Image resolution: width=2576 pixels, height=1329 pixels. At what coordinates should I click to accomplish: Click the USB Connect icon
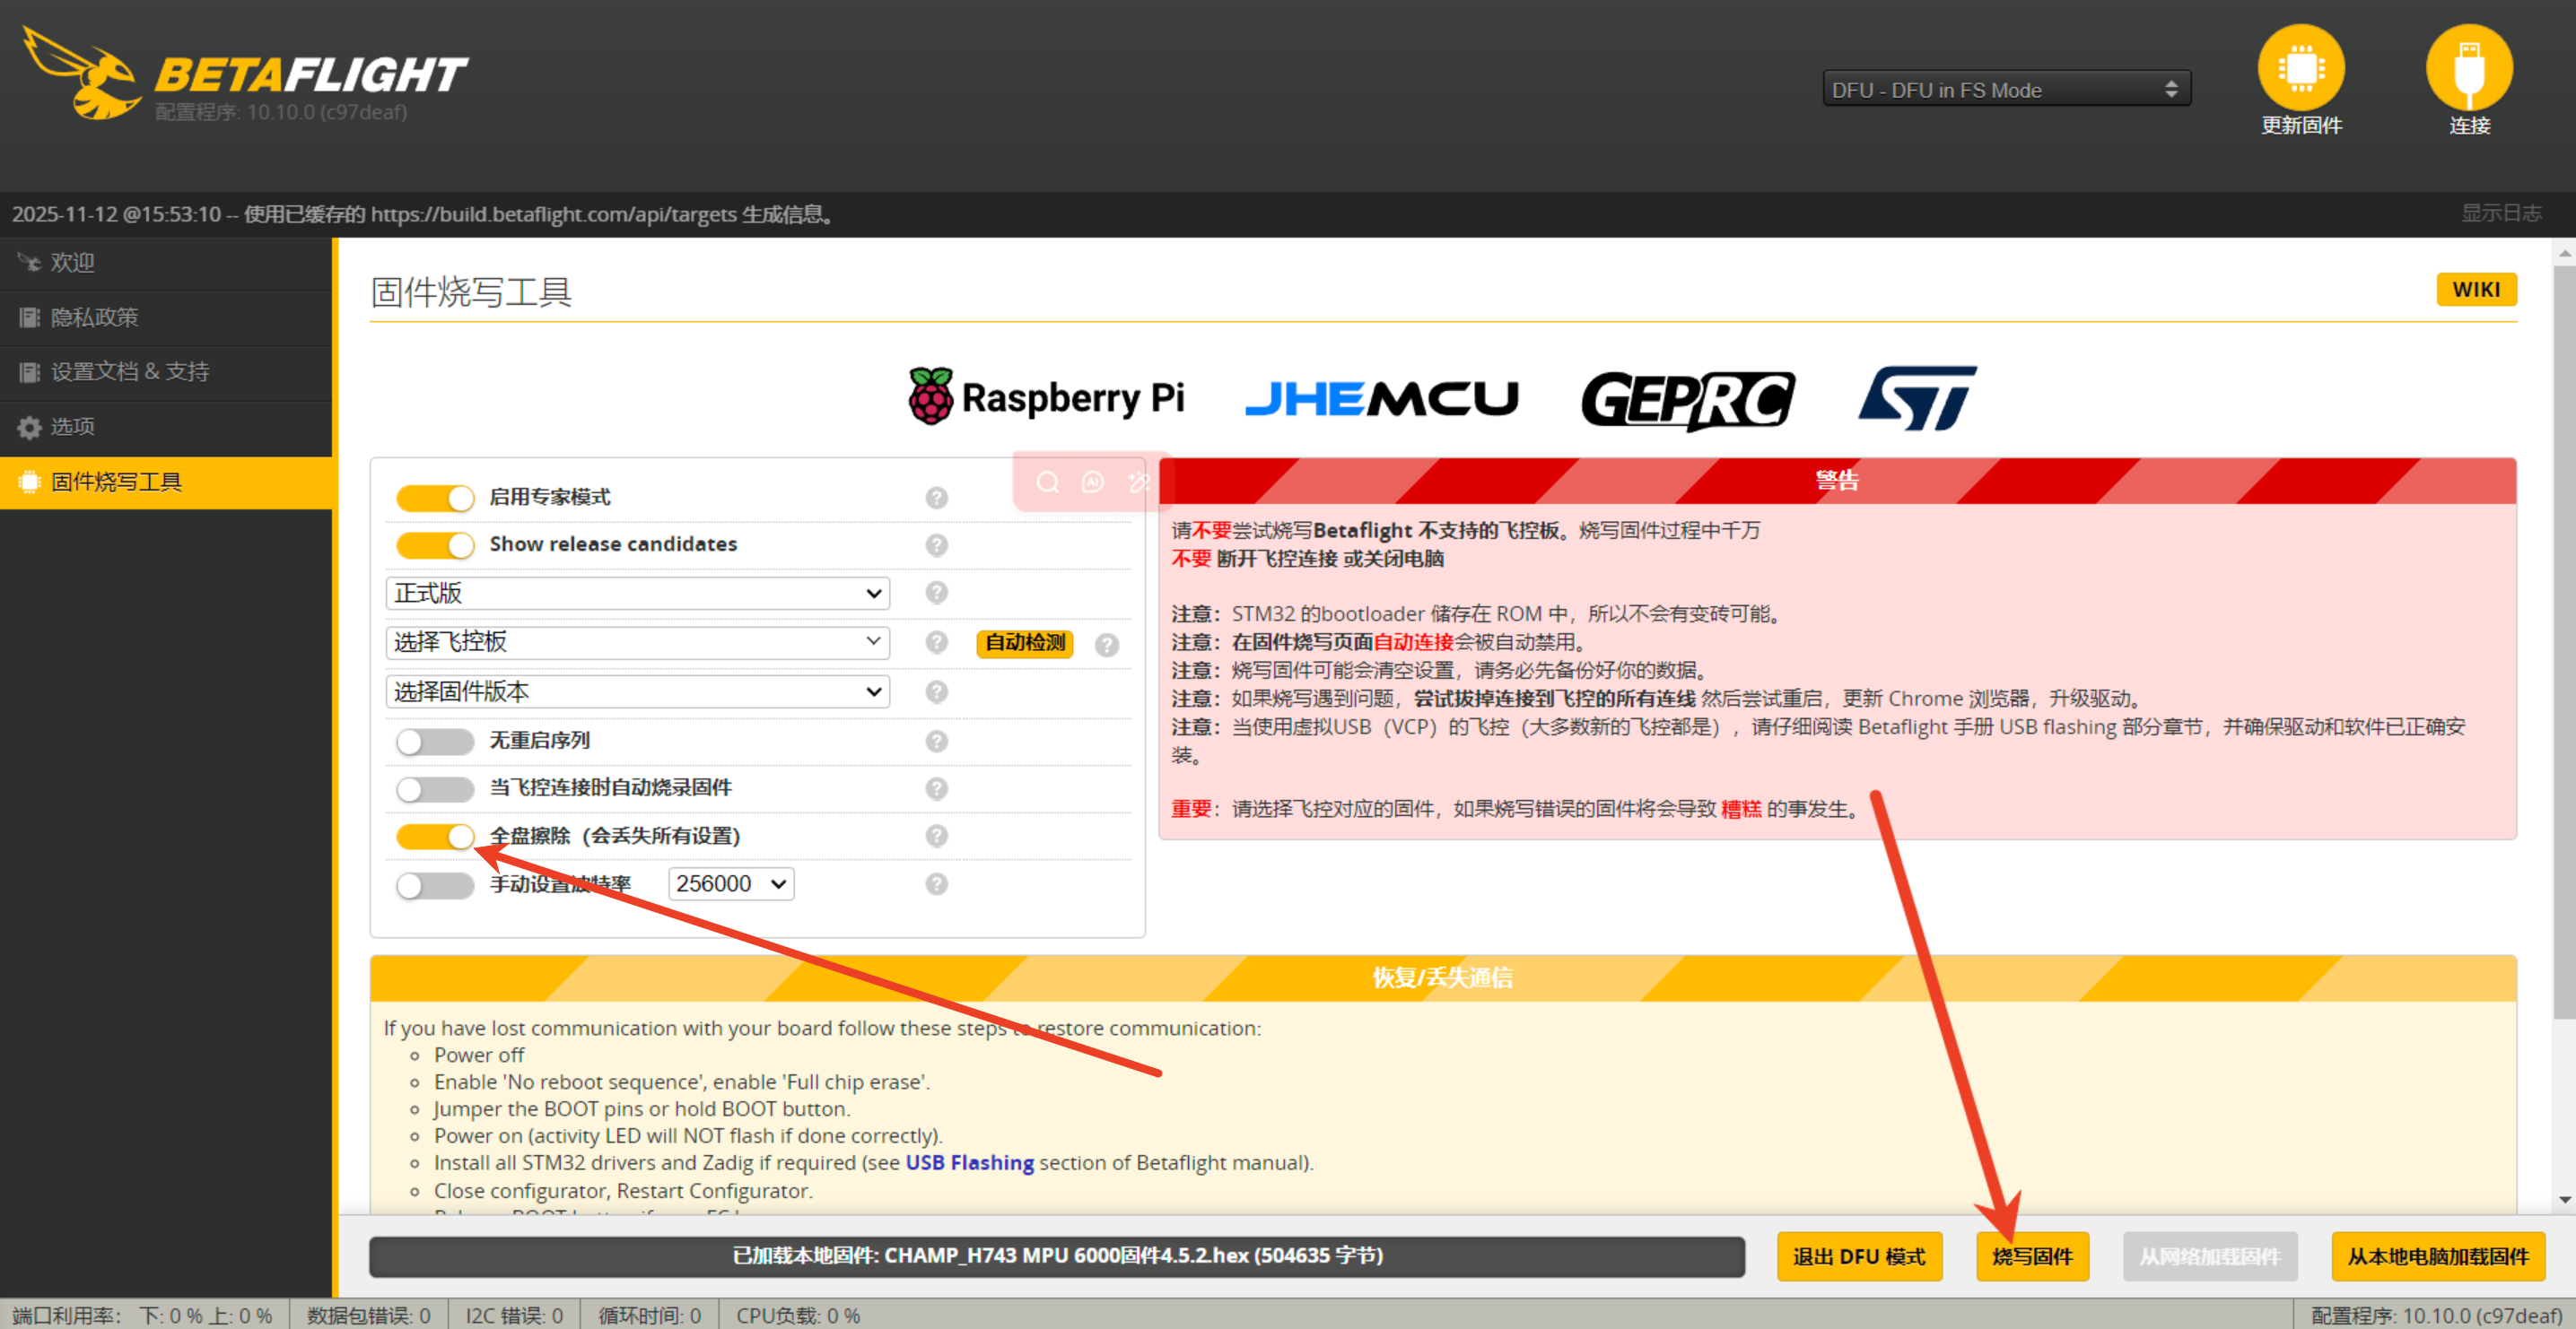(2468, 68)
